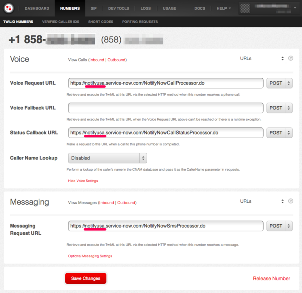Select the Numbers menu item
Viewport: 302px width, 293px height.
click(70, 8)
